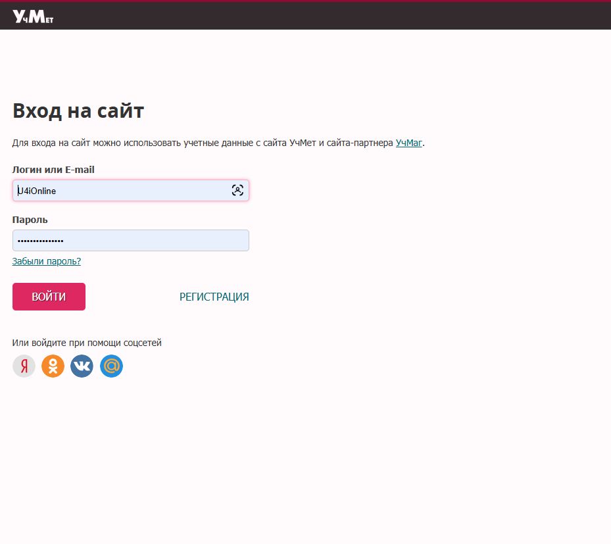Open the РЕГИСТРАЦИЯ link
Viewport: 611px width, 544px height.
pos(214,297)
